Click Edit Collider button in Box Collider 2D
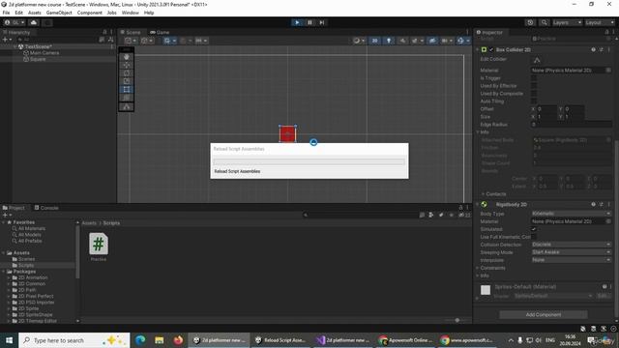 tap(537, 60)
